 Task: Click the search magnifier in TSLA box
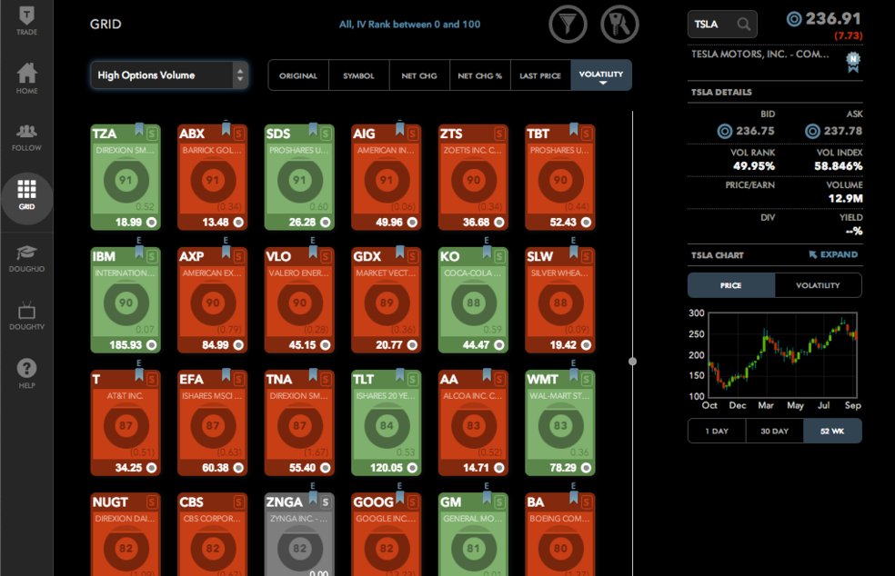point(743,24)
